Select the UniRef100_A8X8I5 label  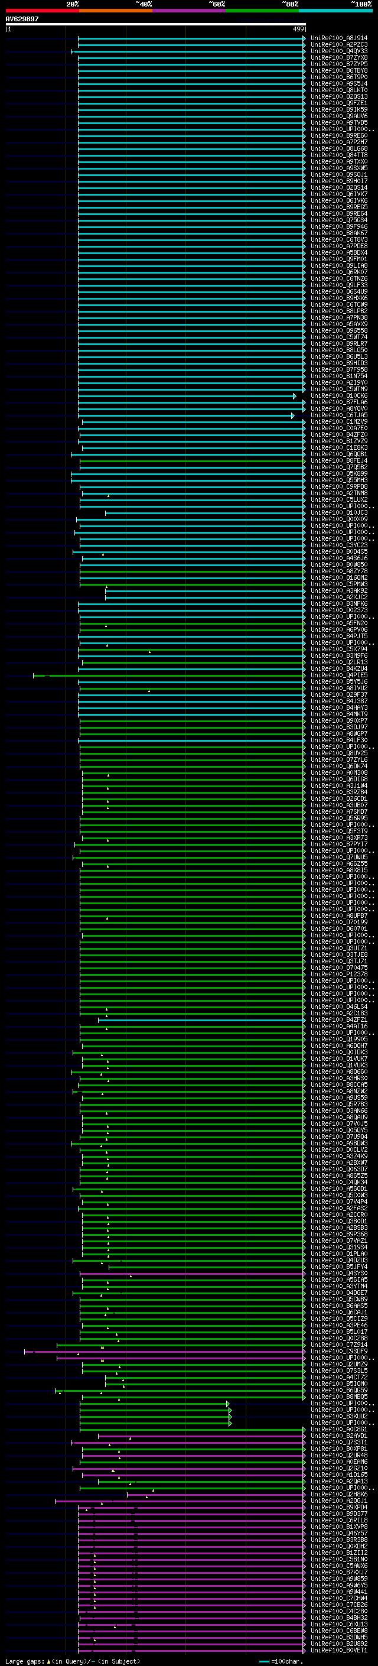click(338, 870)
